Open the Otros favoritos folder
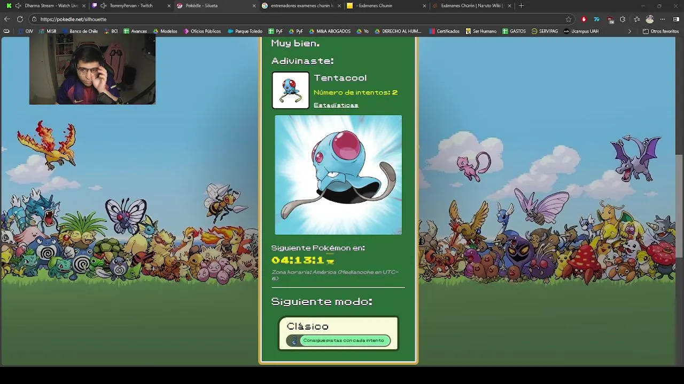The height and width of the screenshot is (384, 684). [x=660, y=31]
